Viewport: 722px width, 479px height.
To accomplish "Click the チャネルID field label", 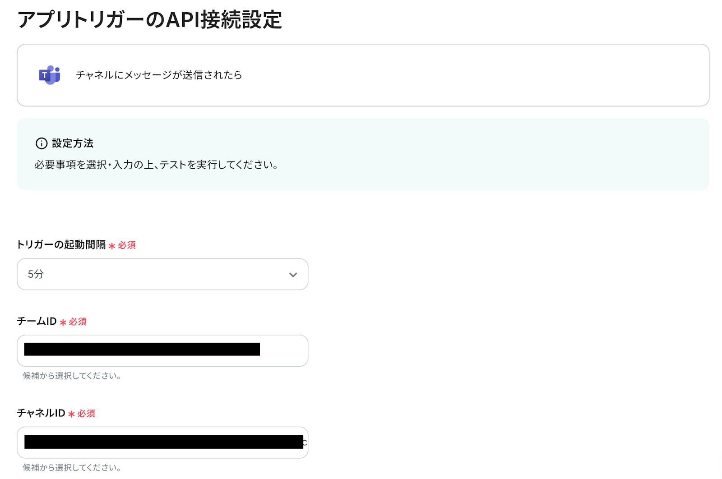I will [x=41, y=413].
